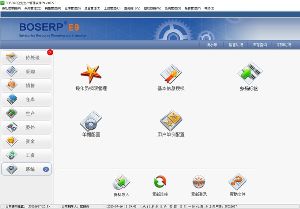
Task: Click the 销售明细 shortcut button
Action: (x=236, y=45)
